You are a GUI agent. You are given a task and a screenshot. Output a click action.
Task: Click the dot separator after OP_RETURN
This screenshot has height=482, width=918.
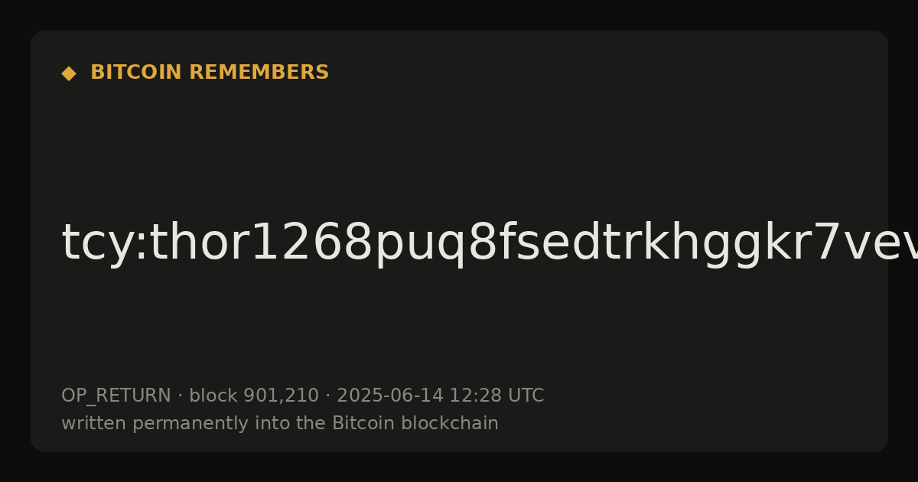click(x=180, y=396)
